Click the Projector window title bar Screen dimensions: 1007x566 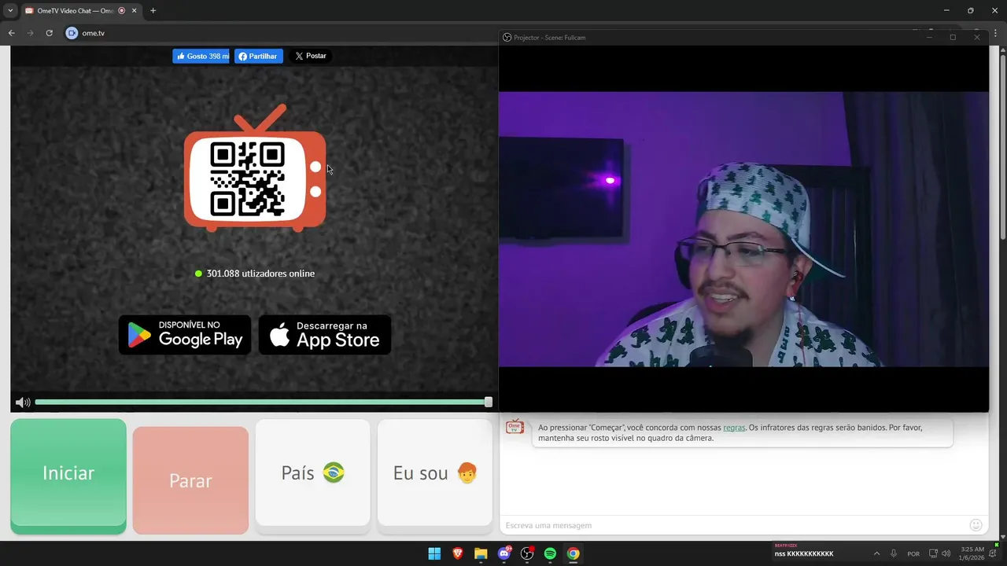[743, 37]
